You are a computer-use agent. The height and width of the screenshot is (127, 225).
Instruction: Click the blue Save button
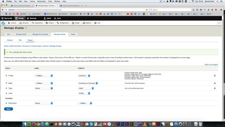(x=8, y=109)
